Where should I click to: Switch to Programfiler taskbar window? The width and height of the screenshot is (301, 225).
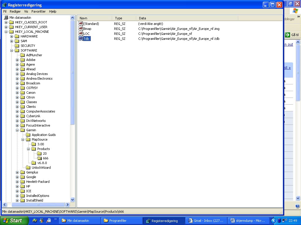click(122, 221)
